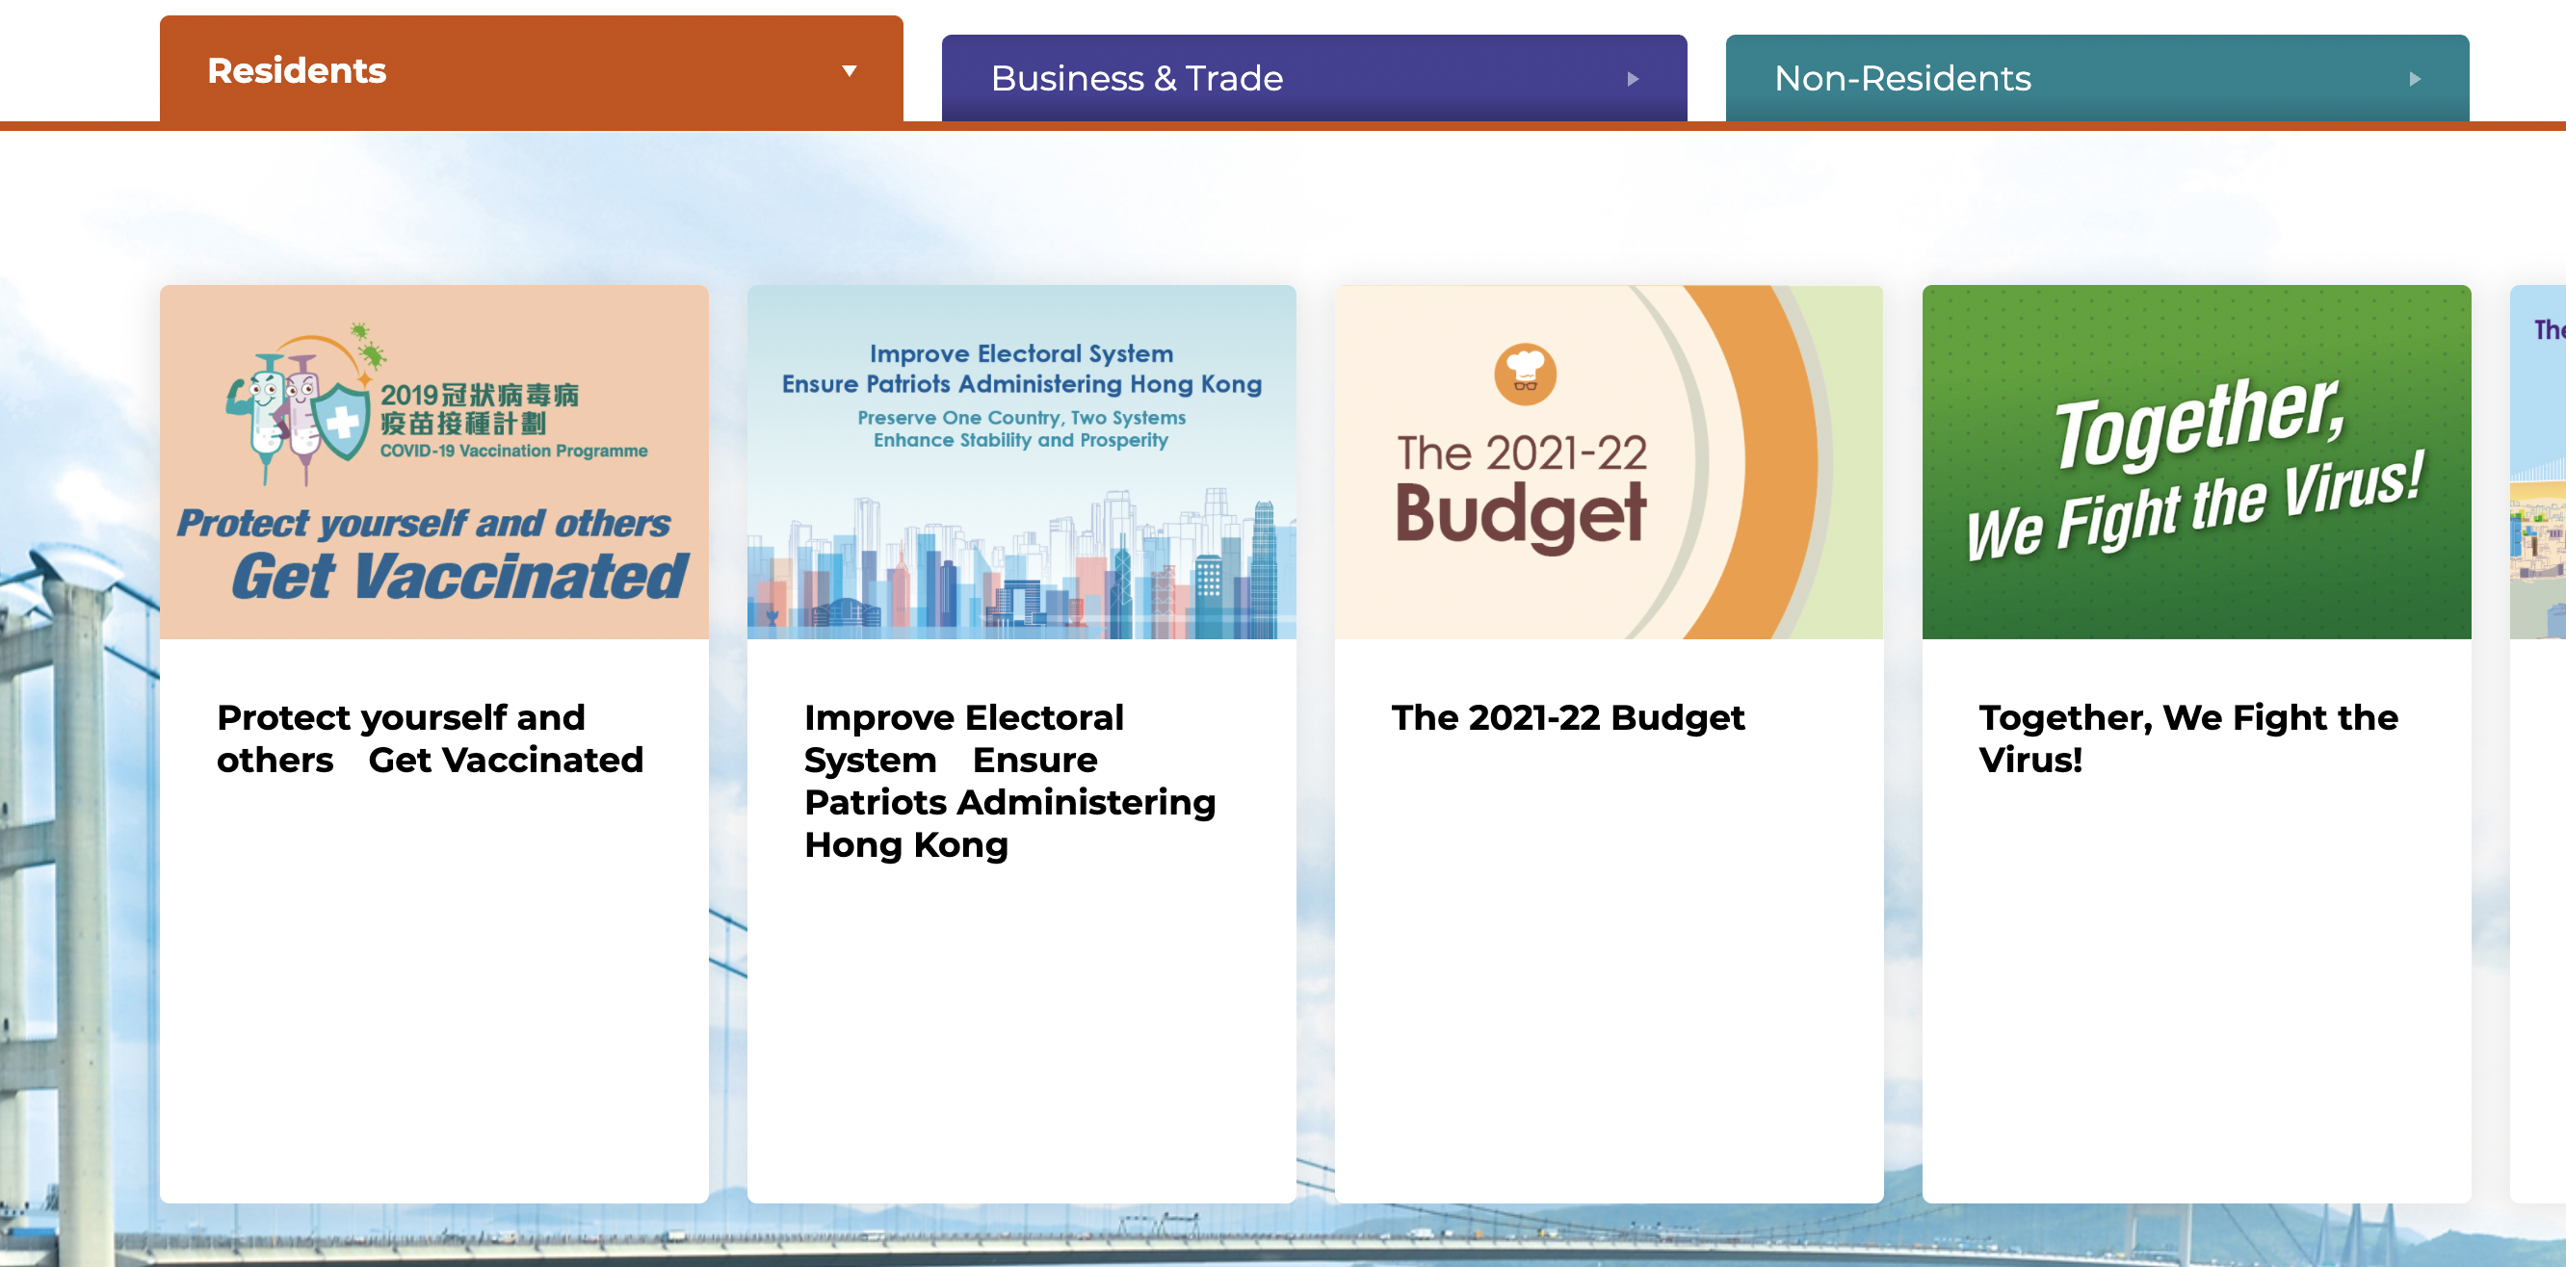Viewport: 2566px width, 1267px height.
Task: Switch to Business & Trade tab
Action: tap(1137, 79)
